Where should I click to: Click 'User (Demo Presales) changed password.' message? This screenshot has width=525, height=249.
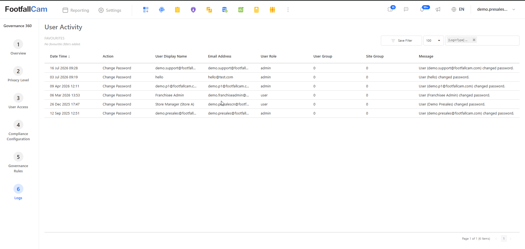click(x=452, y=104)
